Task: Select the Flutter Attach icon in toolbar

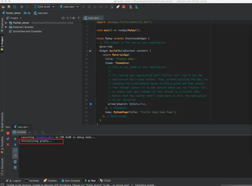Action: [111, 7]
